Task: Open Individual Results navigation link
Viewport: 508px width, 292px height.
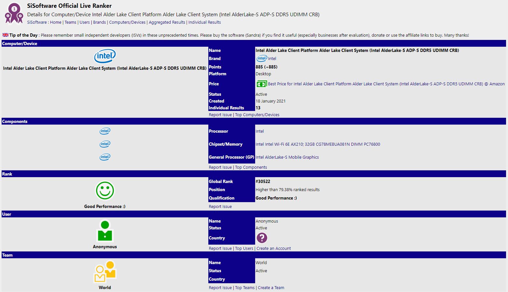Action: (204, 22)
